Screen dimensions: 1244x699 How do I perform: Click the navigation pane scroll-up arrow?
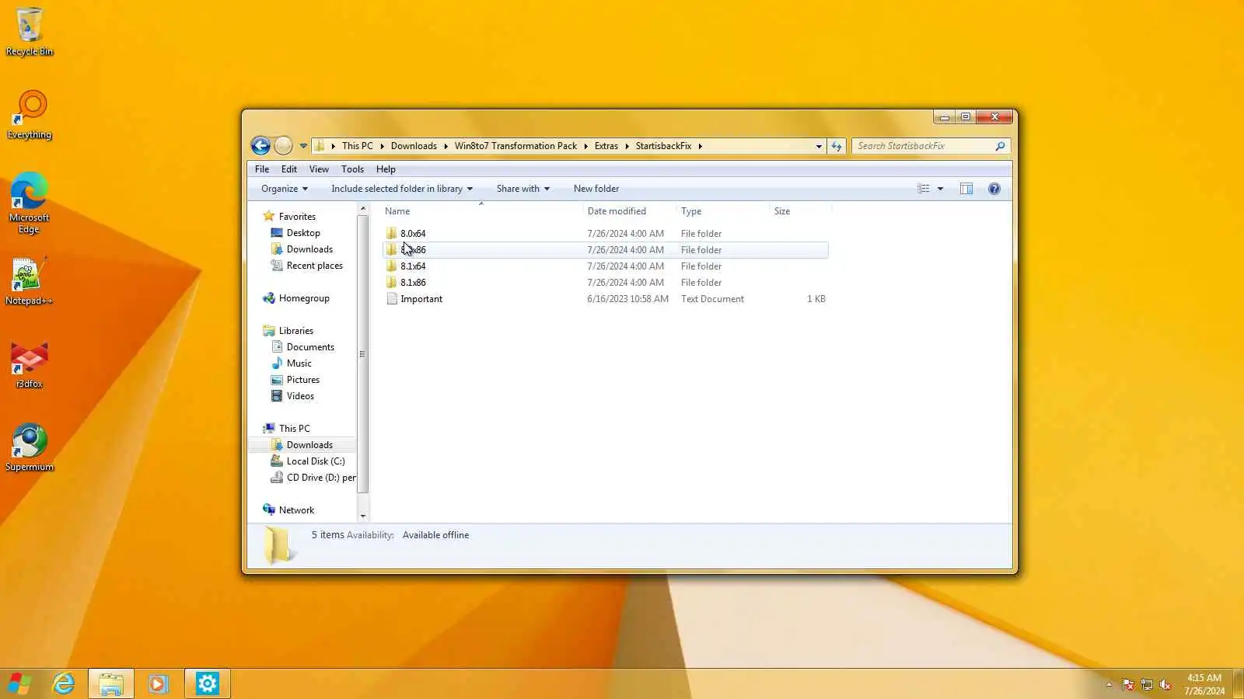pyautogui.click(x=362, y=209)
